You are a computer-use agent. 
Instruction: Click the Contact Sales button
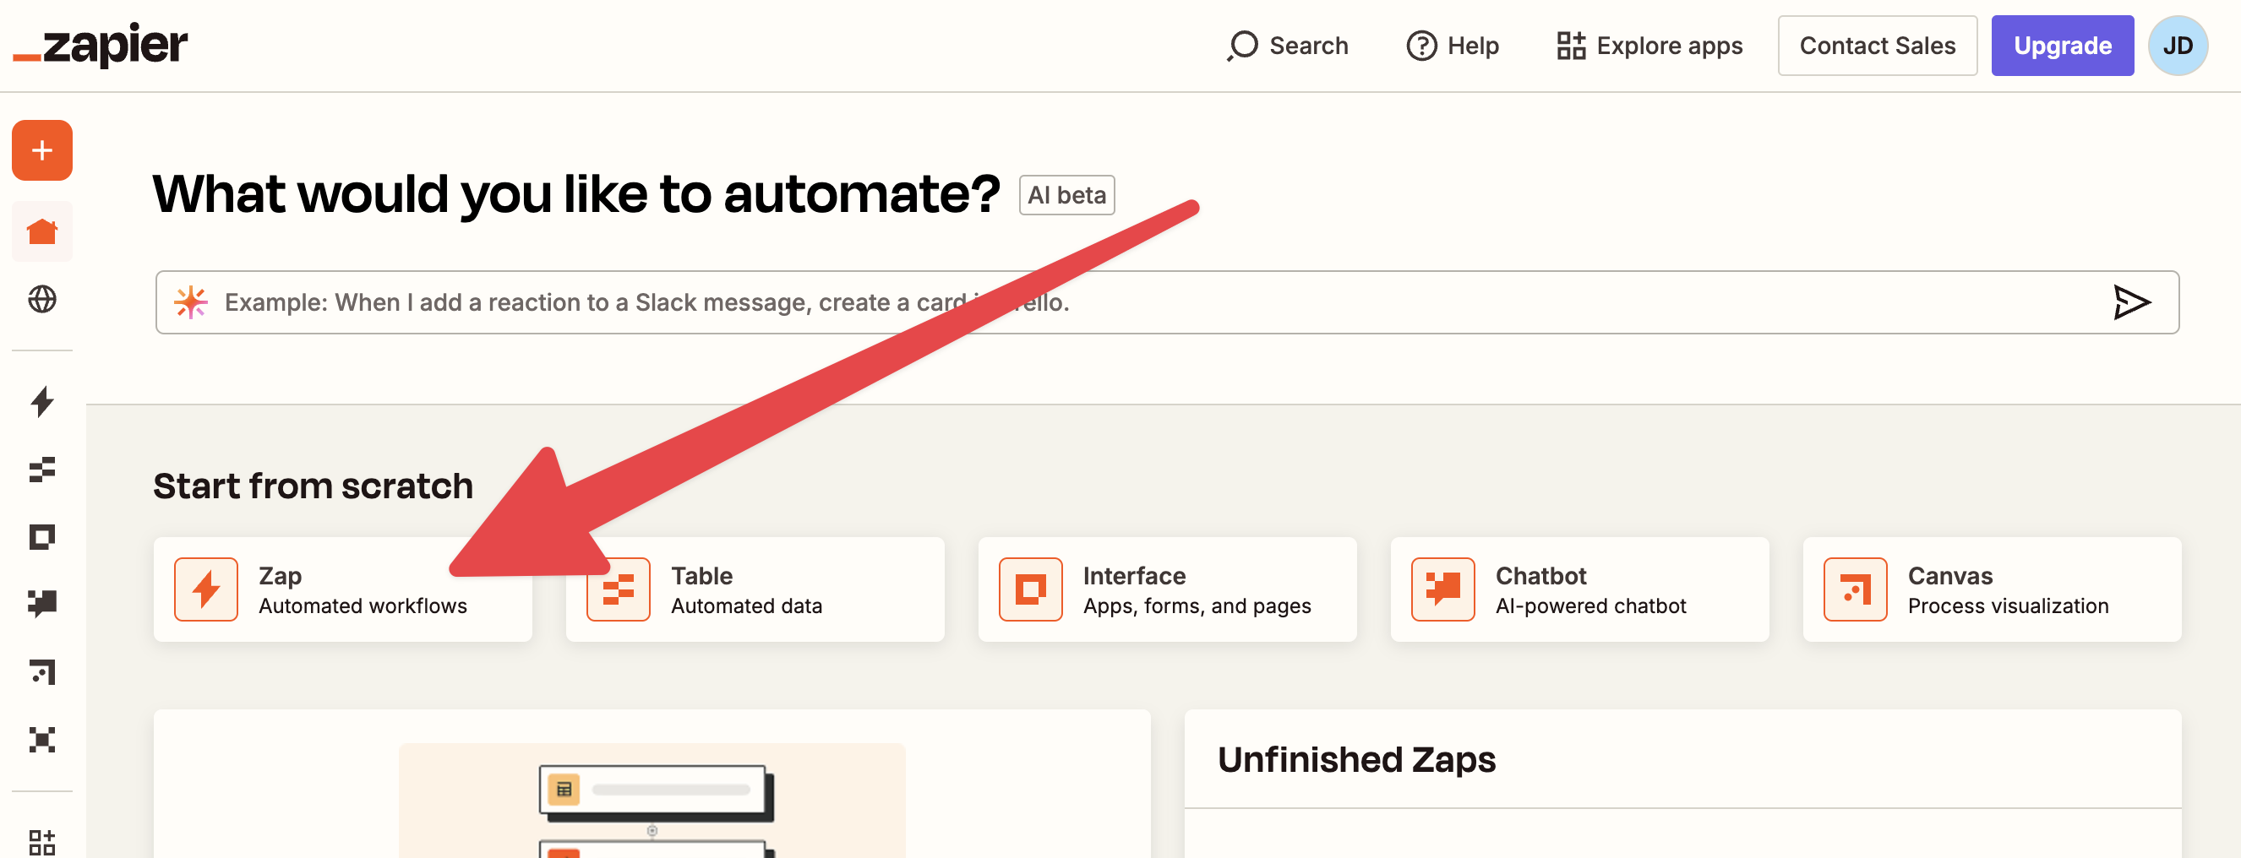point(1878,46)
